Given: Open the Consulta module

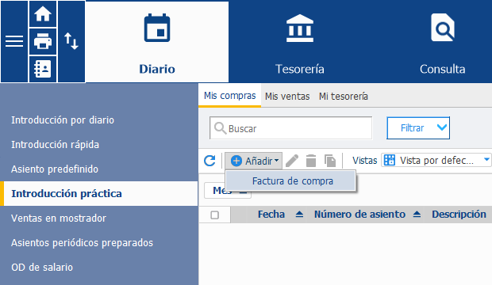Looking at the screenshot, I should pyautogui.click(x=443, y=42).
